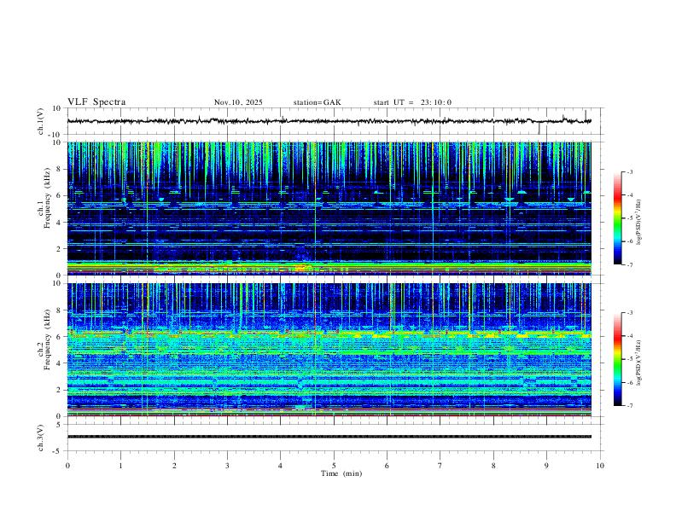Click the "10" tick on the time axis
The height and width of the screenshot is (522, 676).
point(600,466)
